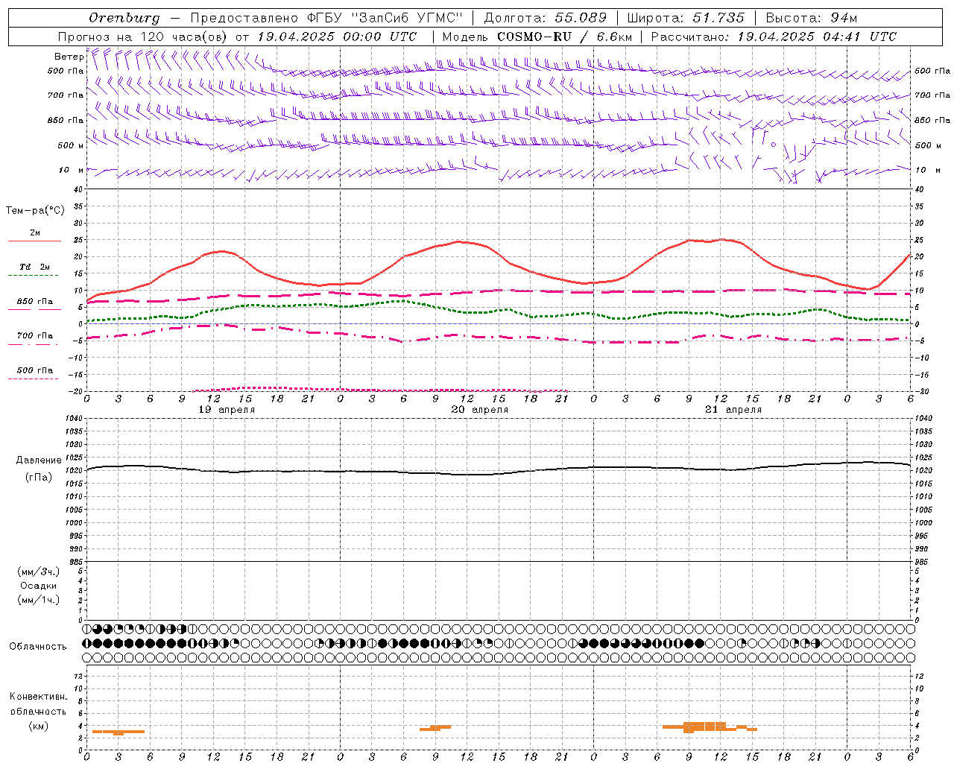The image size is (954, 763).
Task: Select the Высота: 94м header entry
Action: coord(812,18)
